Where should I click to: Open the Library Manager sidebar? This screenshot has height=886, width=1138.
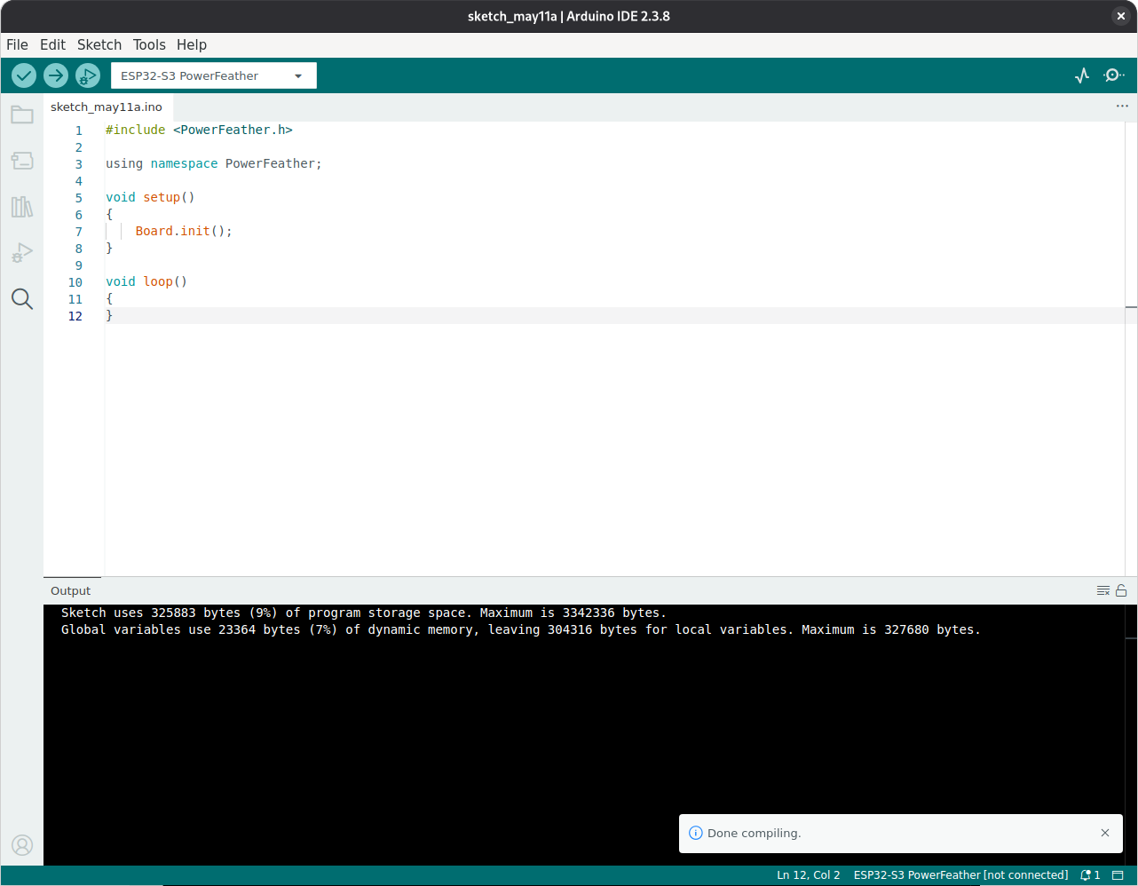point(22,207)
